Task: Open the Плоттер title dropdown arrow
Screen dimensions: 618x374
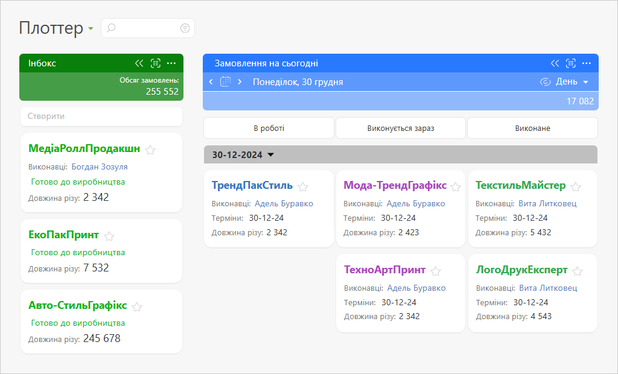Action: pos(91,29)
